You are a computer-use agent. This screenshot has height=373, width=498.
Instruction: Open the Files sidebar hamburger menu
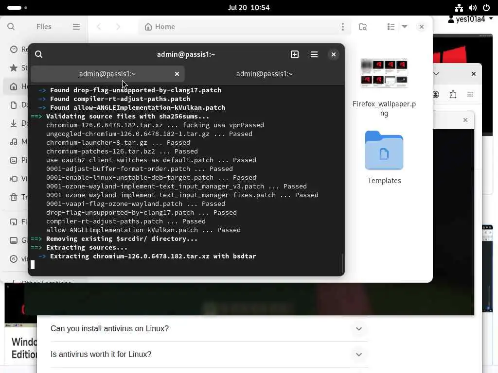click(x=76, y=27)
